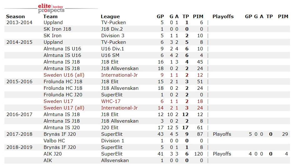Open the AIK J20 team link
This screenshot has width=296, height=168.
[x=53, y=154]
